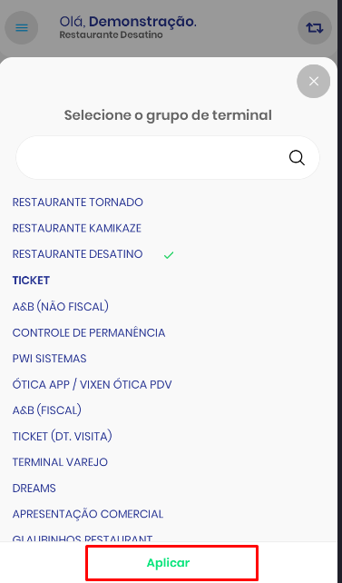
Task: Select PWI SISTEMAS from list
Action: tap(49, 359)
